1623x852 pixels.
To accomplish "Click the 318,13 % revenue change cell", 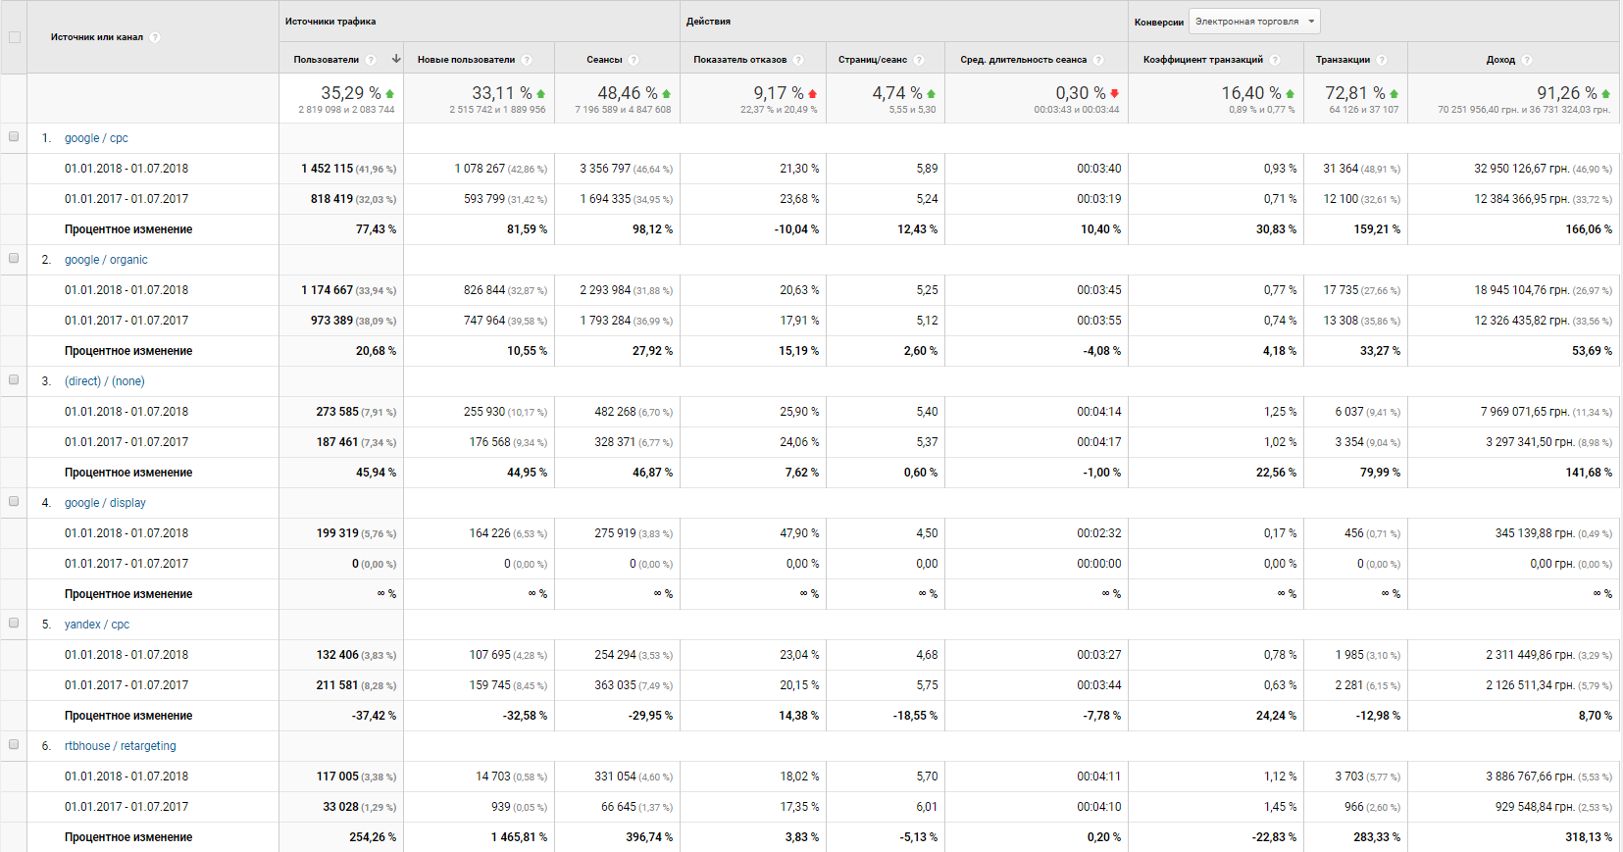I will 1589,837.
